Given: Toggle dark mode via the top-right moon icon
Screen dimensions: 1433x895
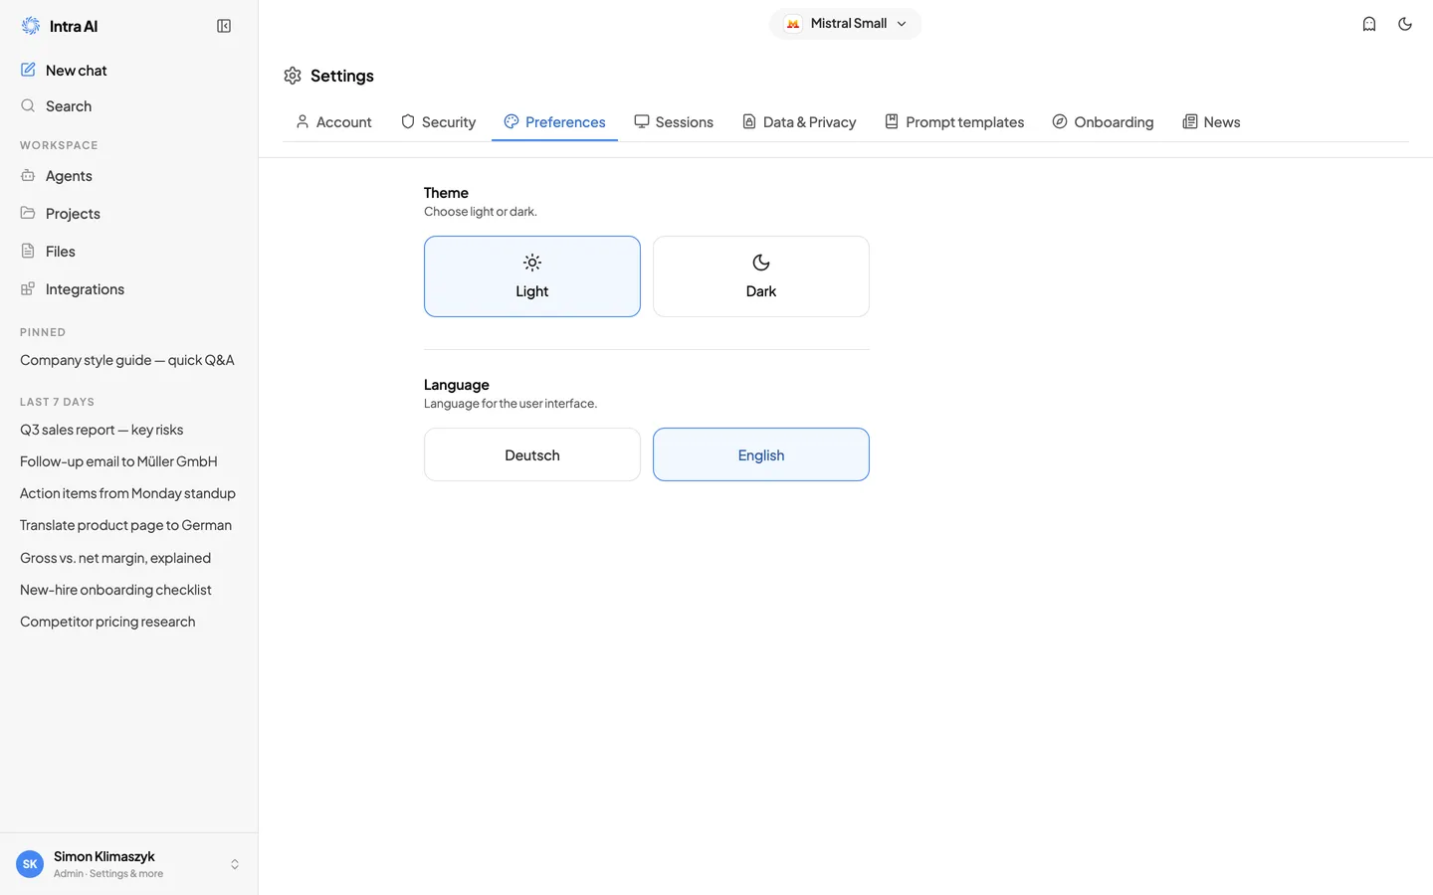Looking at the screenshot, I should [1405, 24].
